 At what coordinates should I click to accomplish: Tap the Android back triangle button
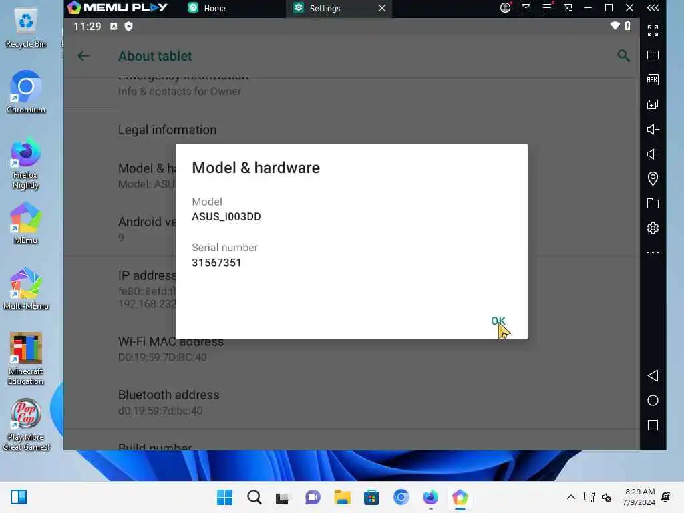point(653,376)
